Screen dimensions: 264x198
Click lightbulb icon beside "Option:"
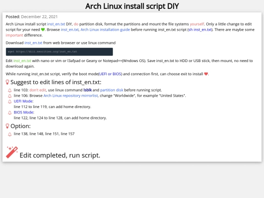click(7, 126)
